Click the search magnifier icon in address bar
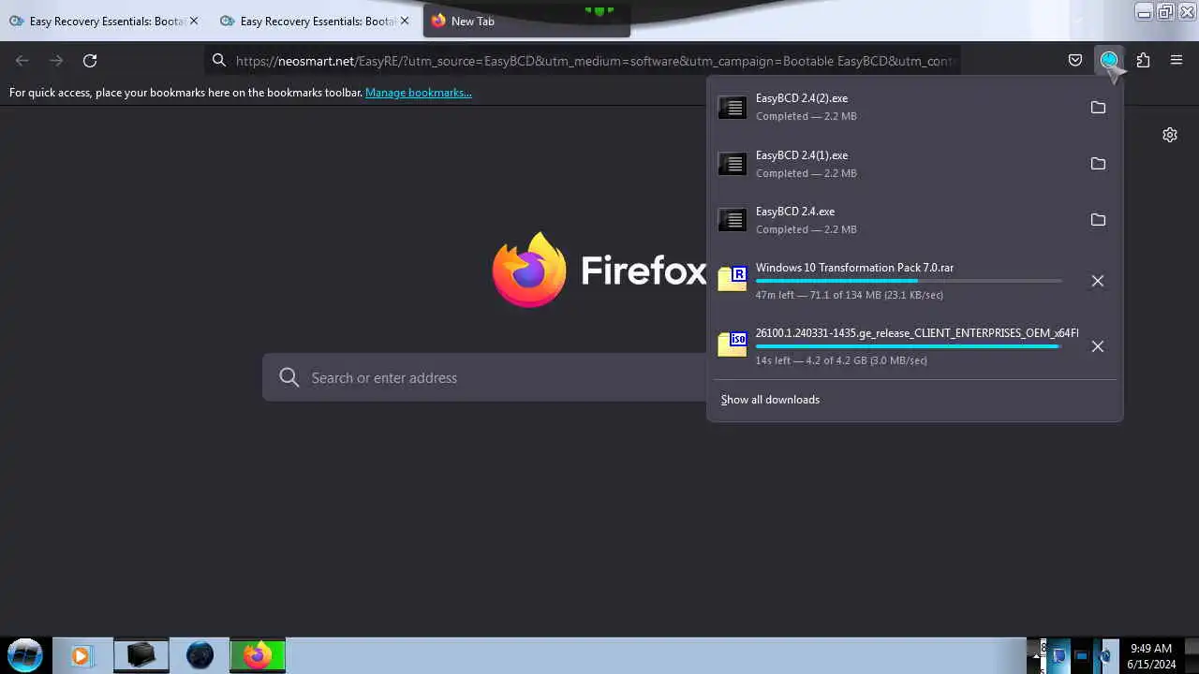 point(219,61)
